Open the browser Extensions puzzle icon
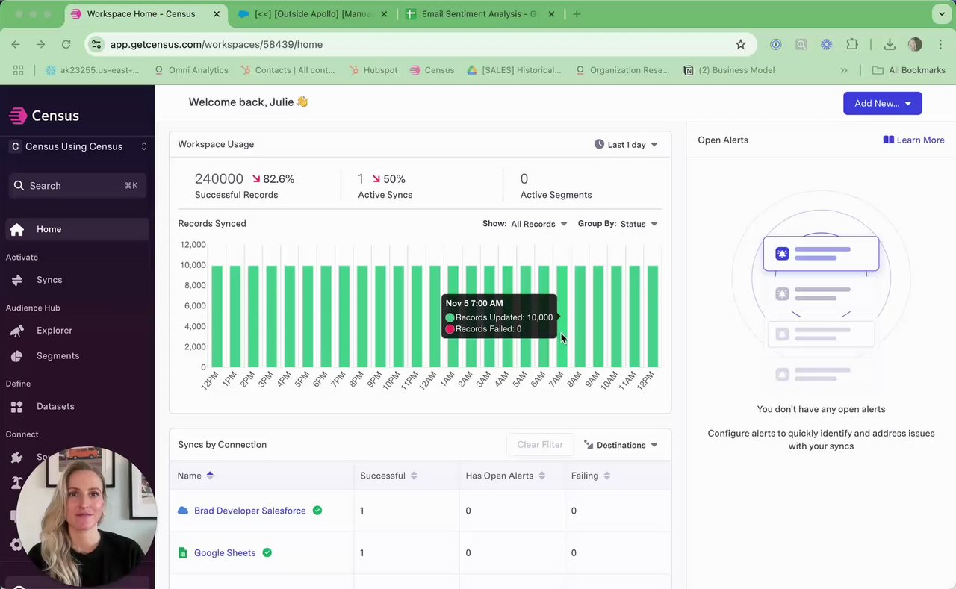The image size is (956, 589). (852, 44)
